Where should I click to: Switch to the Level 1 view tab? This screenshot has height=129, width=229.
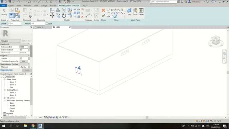click(x=40, y=27)
